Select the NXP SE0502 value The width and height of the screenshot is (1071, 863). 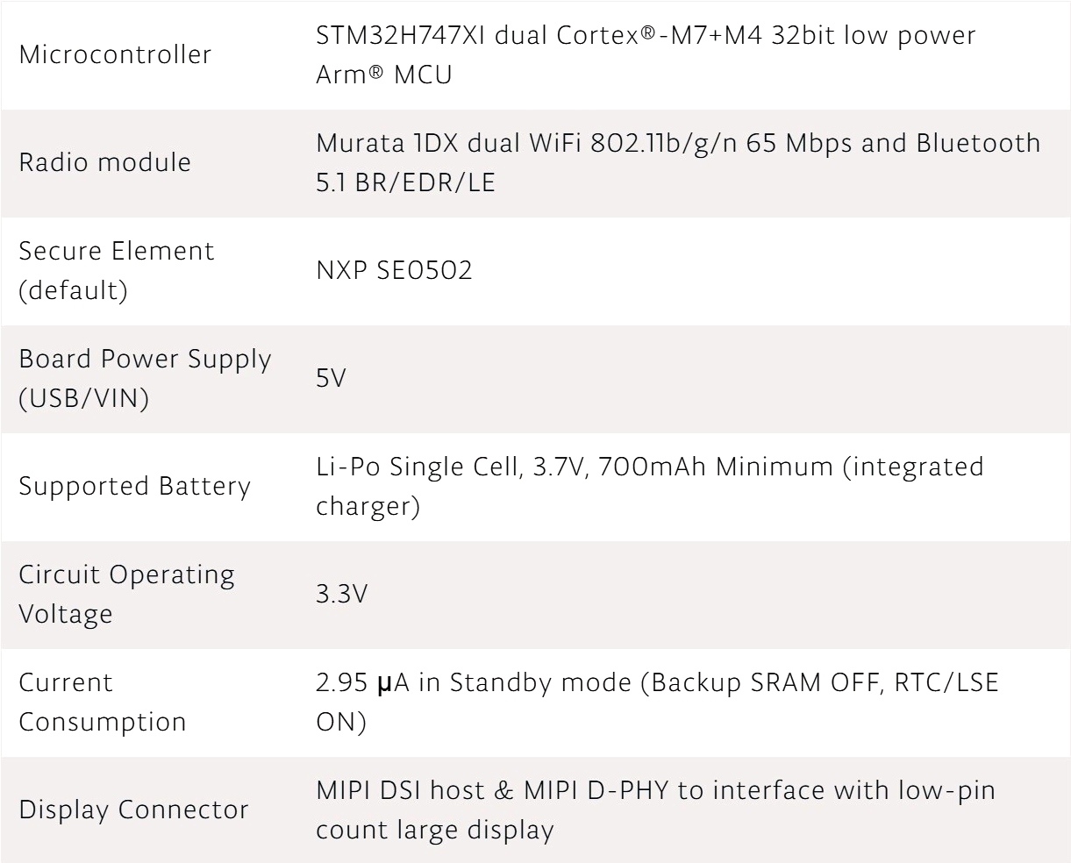point(394,270)
